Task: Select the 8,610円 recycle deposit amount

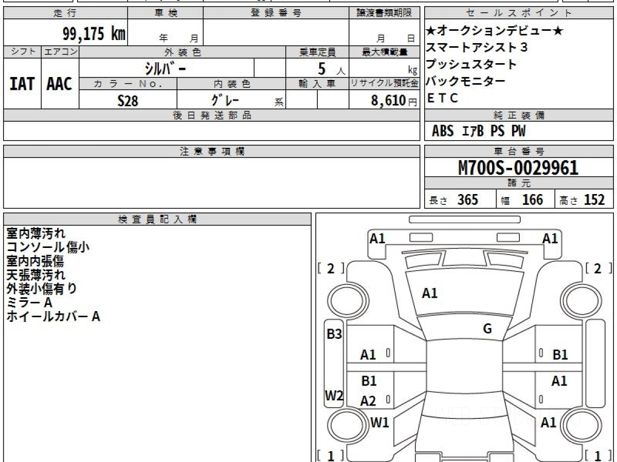Action: (x=394, y=101)
